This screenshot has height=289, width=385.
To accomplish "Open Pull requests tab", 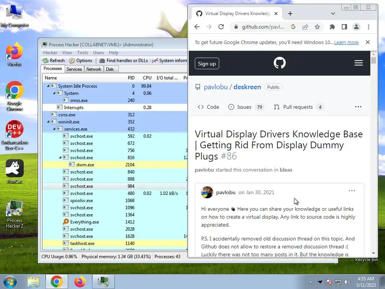I will click(x=298, y=107).
